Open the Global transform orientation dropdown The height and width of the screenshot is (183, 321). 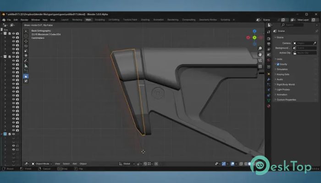pyautogui.click(x=127, y=164)
